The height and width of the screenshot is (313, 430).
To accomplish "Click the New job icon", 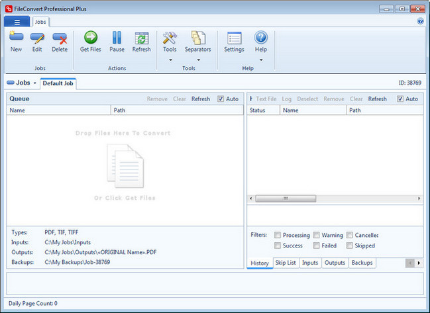I will pyautogui.click(x=16, y=38).
